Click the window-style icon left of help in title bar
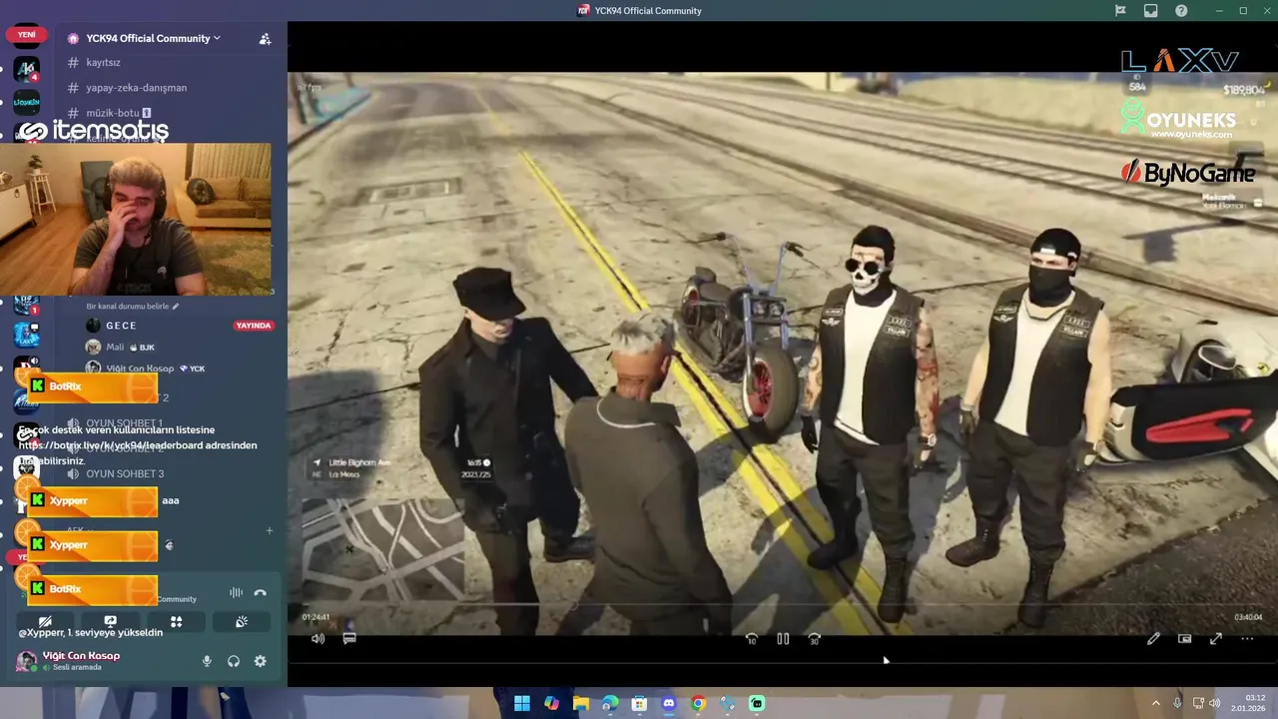The image size is (1278, 719). pos(1151,11)
